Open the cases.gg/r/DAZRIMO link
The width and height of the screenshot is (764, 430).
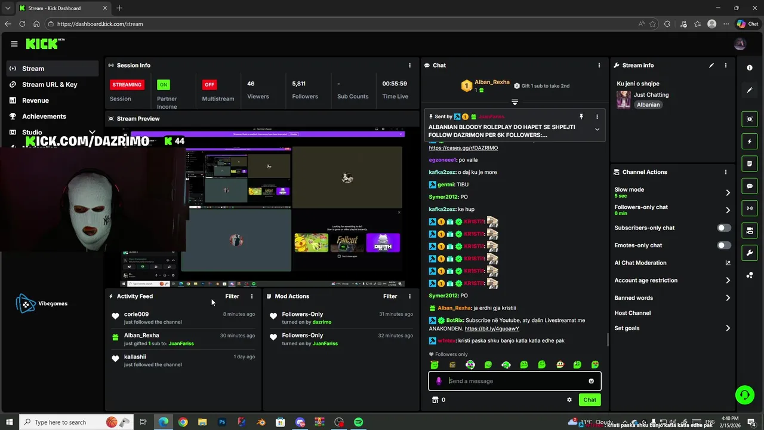coord(463,148)
